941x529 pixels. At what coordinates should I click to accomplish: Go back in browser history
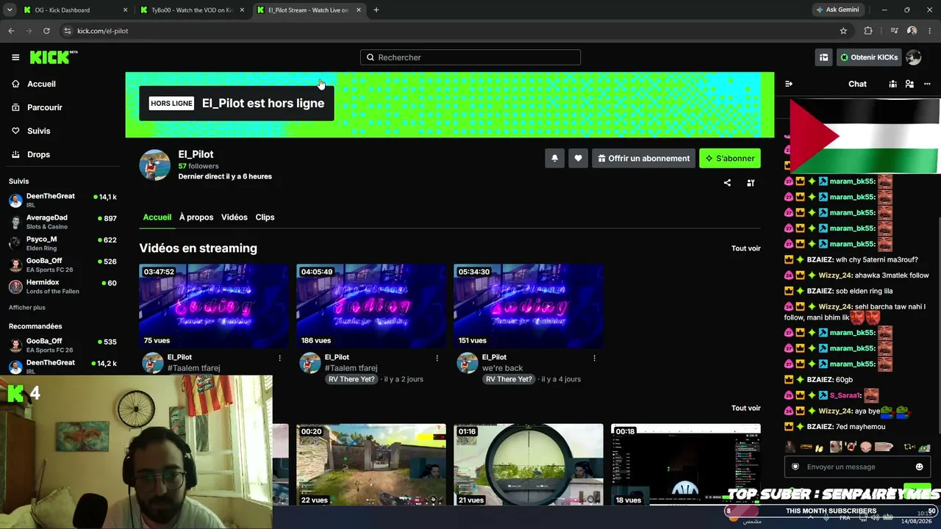pos(11,31)
